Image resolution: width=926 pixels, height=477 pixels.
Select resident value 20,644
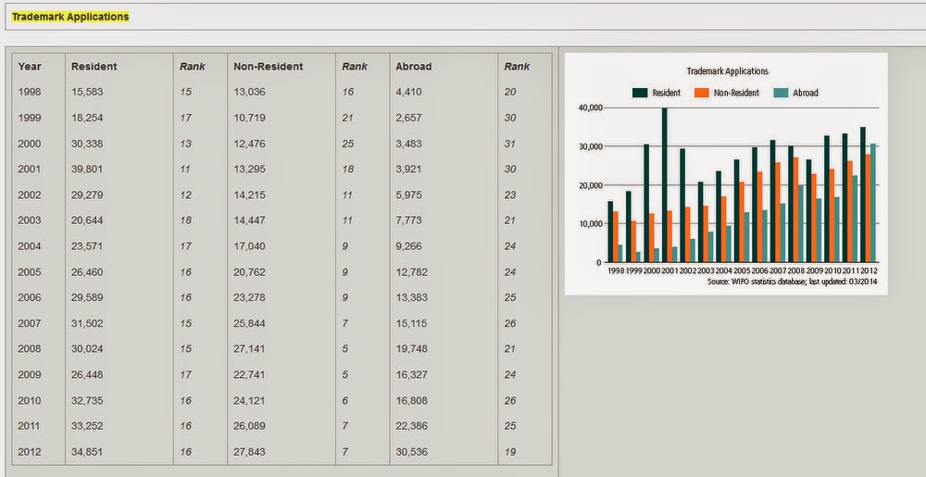(87, 220)
